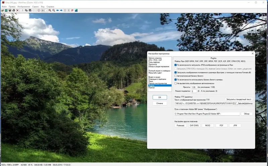Screen dimensions: 268x166
Task: Click the Open file folder icon
Action: 2,10
